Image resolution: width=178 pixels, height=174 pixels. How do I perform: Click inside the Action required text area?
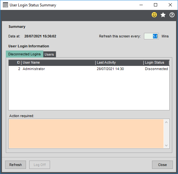[x=86, y=134]
